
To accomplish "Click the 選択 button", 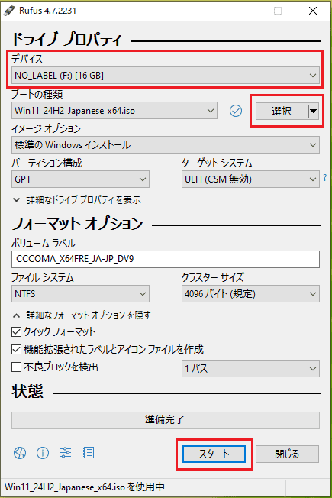I will (282, 111).
